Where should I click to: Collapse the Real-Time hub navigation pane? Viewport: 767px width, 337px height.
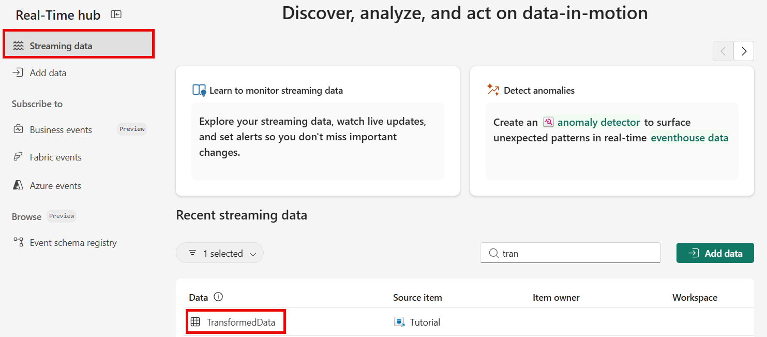click(116, 14)
